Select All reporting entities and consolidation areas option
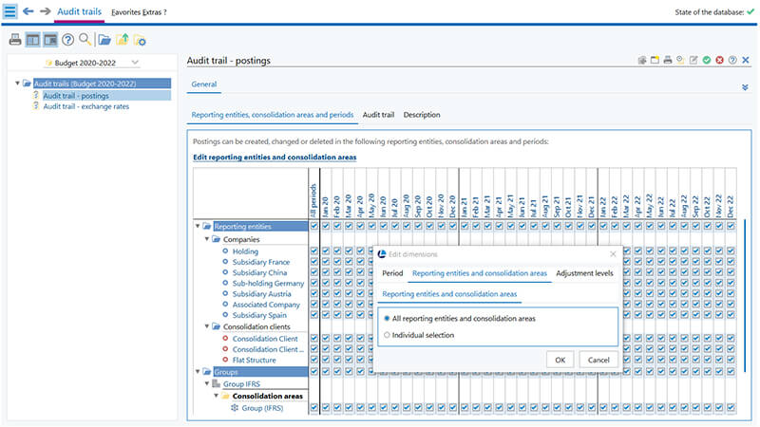 pos(387,319)
